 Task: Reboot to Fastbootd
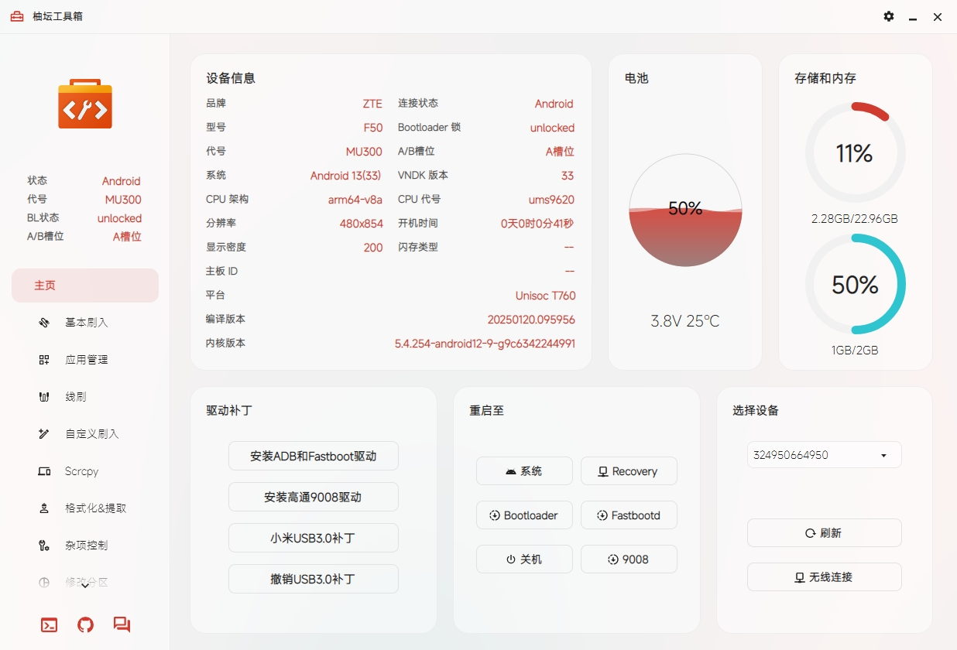pos(629,515)
